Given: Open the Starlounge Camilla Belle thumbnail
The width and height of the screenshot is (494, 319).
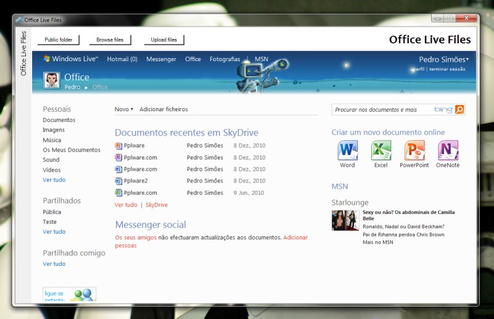Looking at the screenshot, I should click(345, 220).
